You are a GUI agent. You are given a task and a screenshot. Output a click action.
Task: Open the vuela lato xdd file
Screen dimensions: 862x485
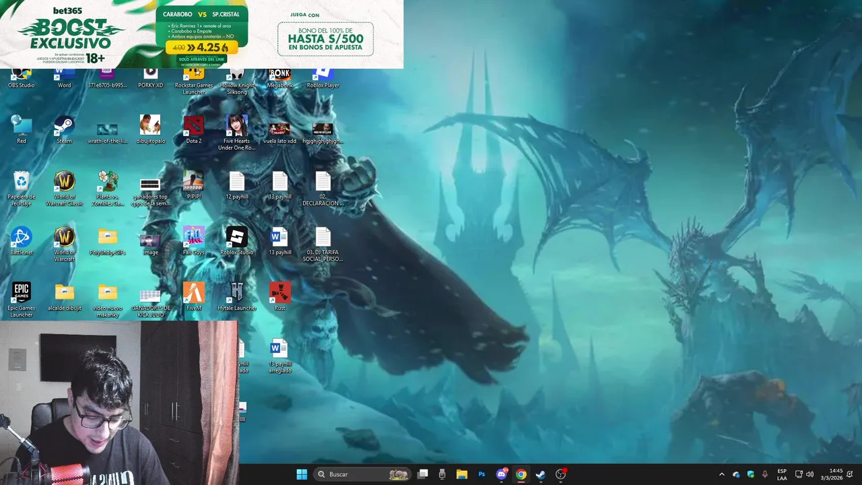pos(279,133)
